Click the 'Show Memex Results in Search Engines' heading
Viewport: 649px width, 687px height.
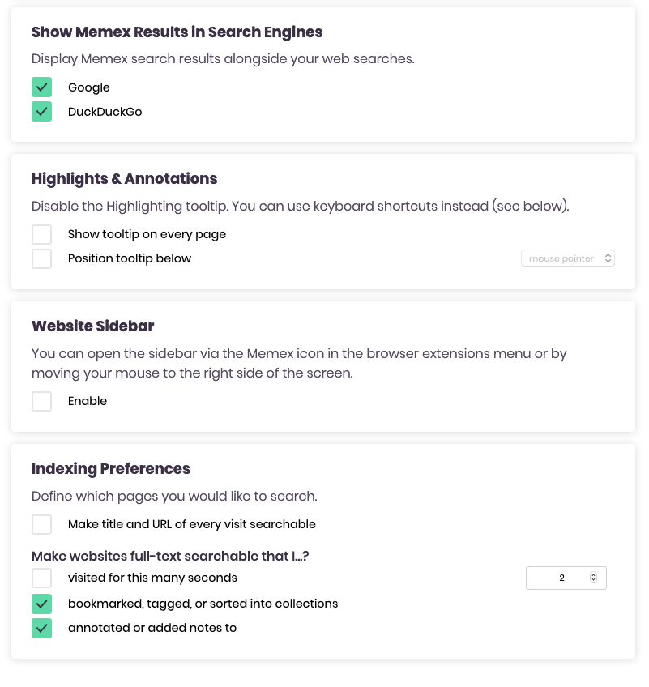(x=176, y=32)
